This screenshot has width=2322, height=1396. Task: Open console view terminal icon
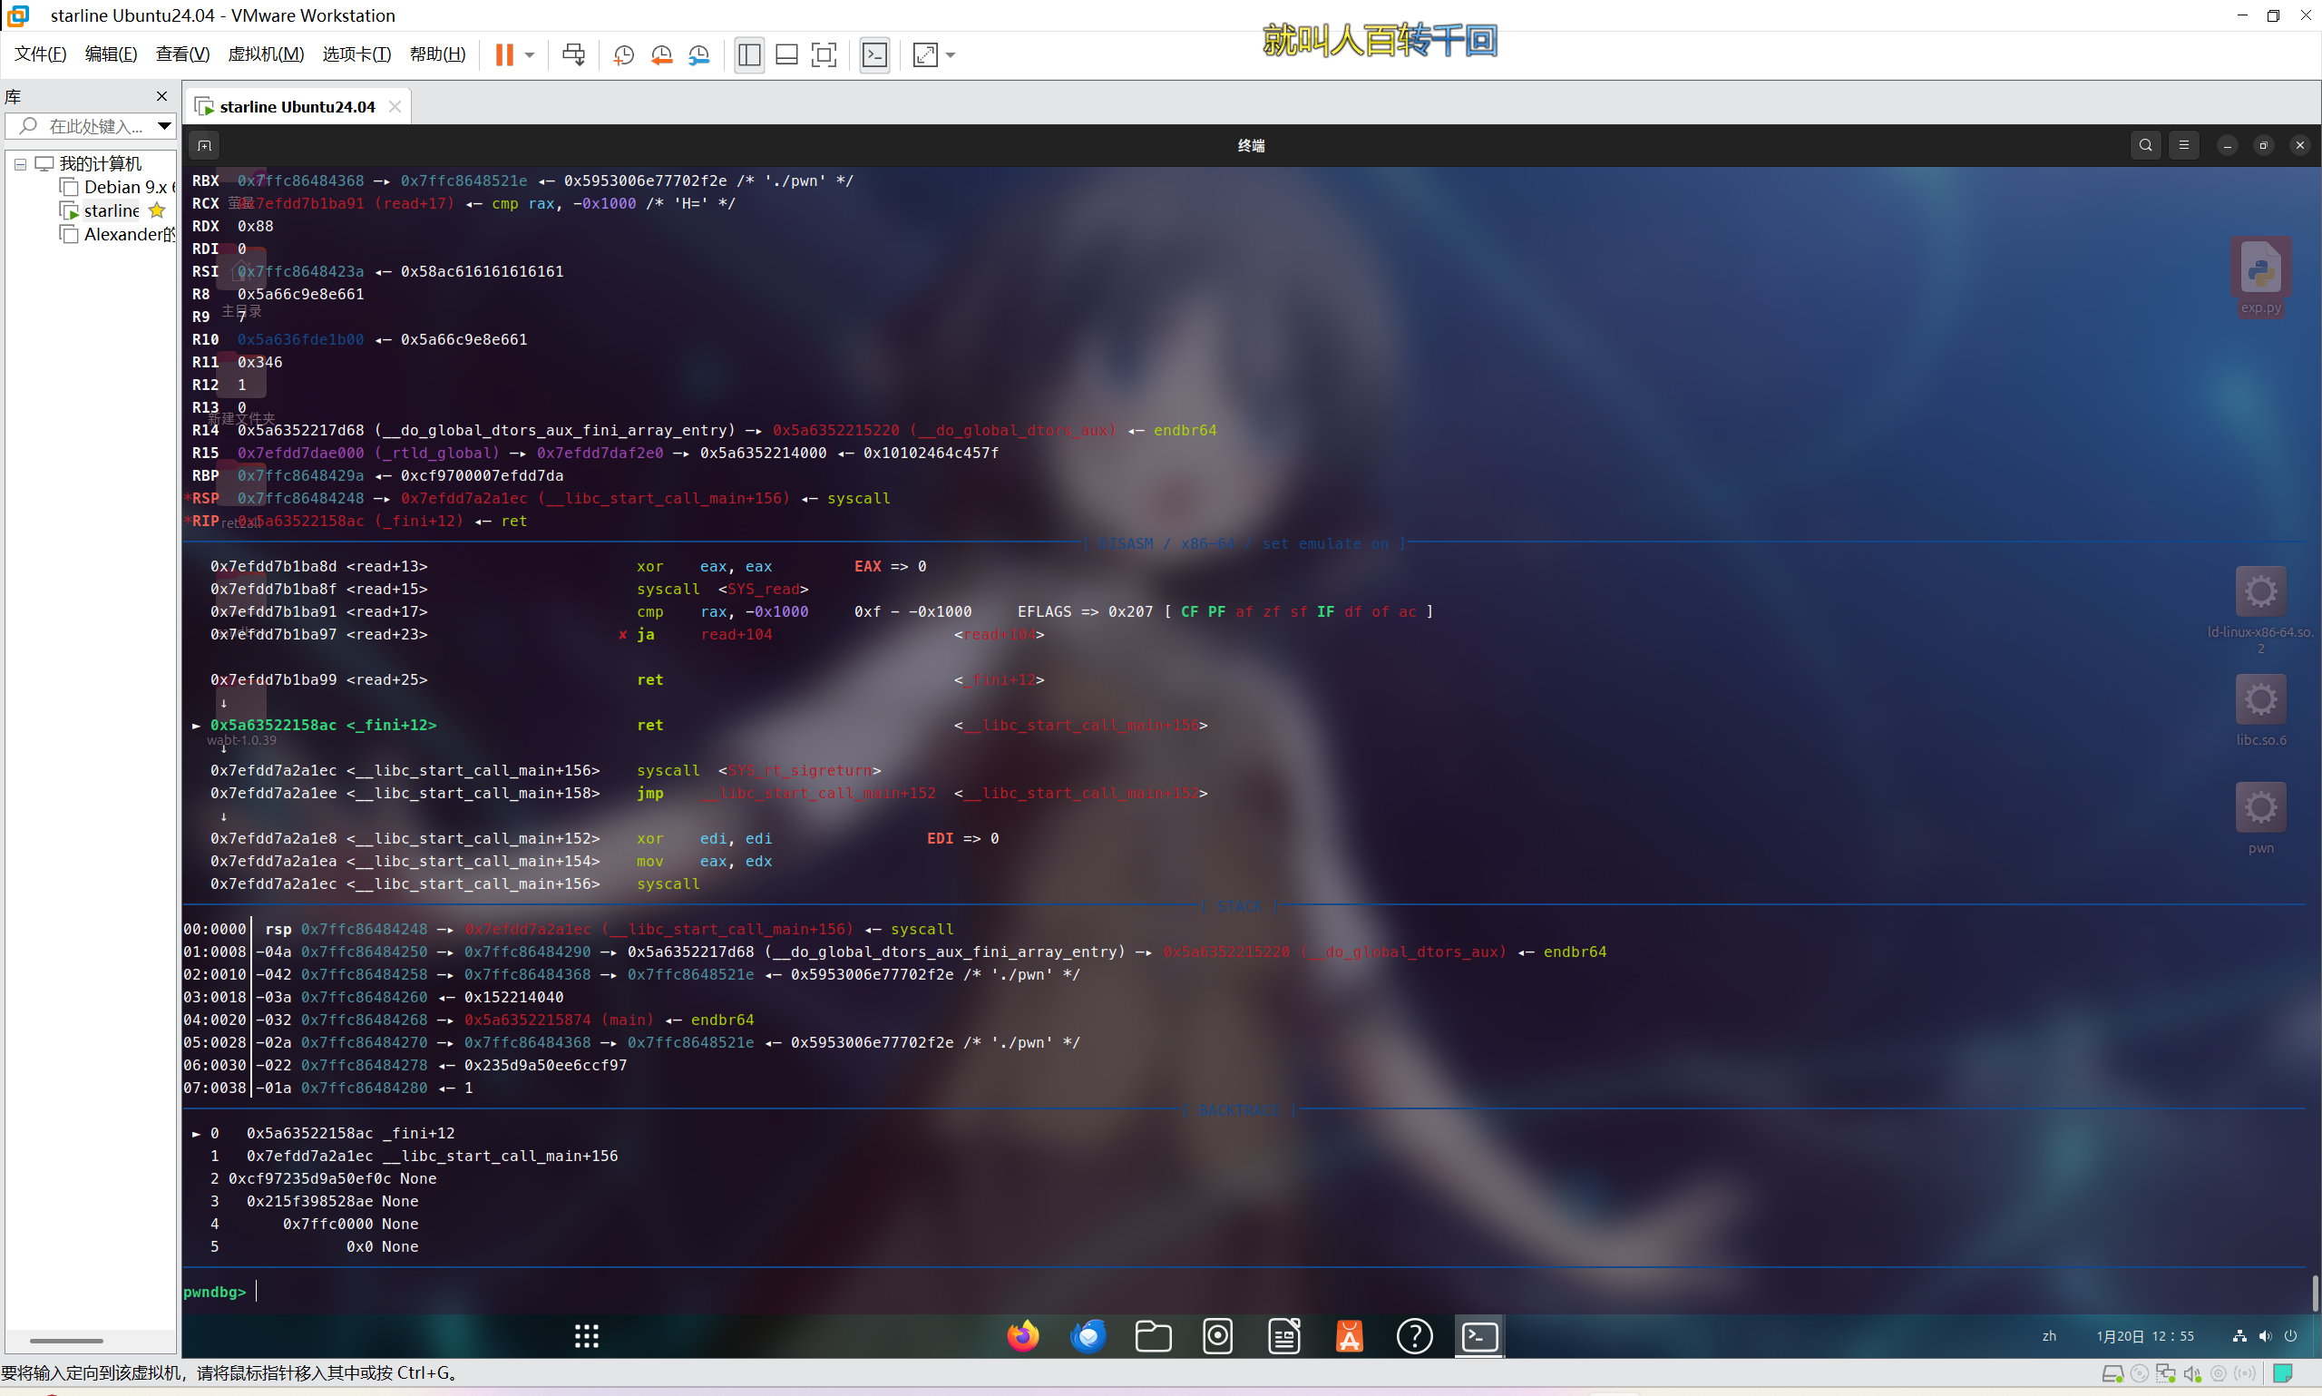click(874, 54)
